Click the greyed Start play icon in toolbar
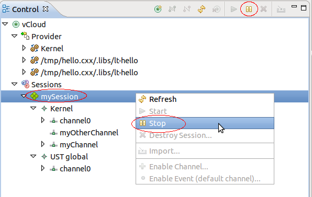Viewport: 312px width, 197px height. [x=233, y=9]
